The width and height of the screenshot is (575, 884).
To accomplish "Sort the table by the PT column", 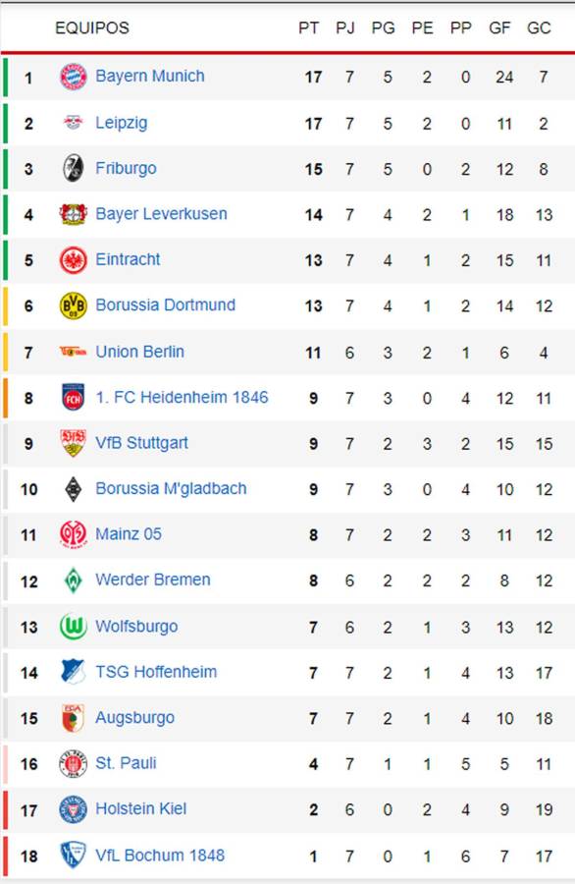I will [x=311, y=28].
